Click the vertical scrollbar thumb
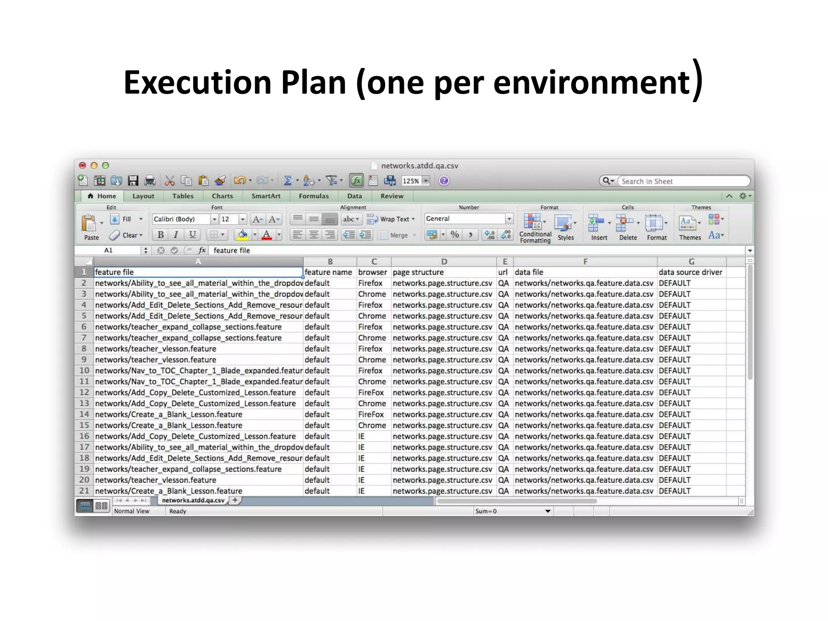Viewport: 828px width, 621px height. point(750,322)
